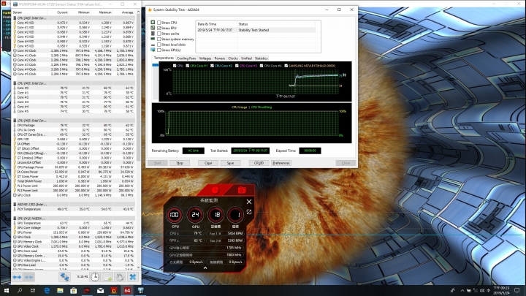Toggle CPU Core #1 graph checkbox
This screenshot has height=296, width=526.
pyautogui.click(x=188, y=66)
